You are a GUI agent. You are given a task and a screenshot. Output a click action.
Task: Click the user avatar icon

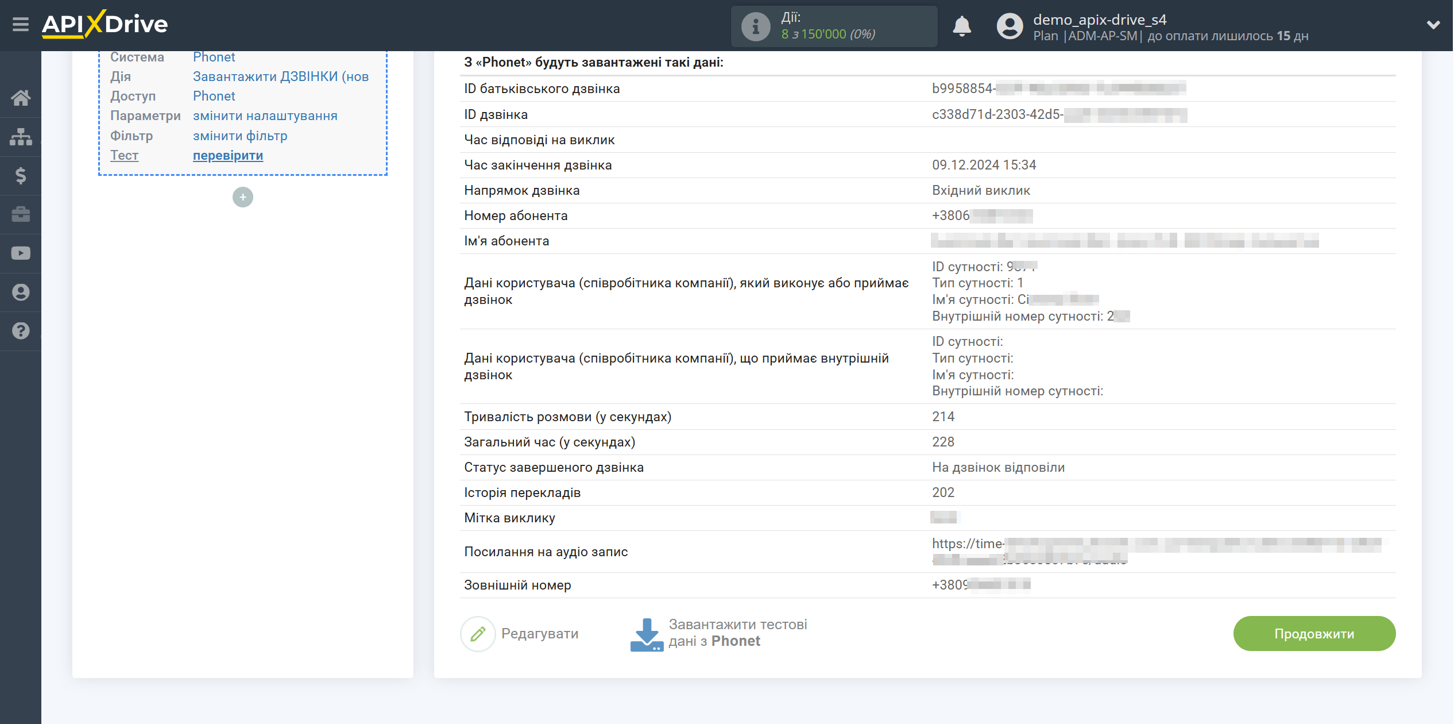point(1010,26)
